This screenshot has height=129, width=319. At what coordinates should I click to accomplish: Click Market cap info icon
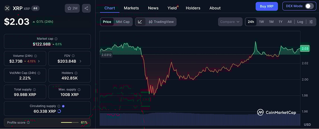click(x=56, y=39)
